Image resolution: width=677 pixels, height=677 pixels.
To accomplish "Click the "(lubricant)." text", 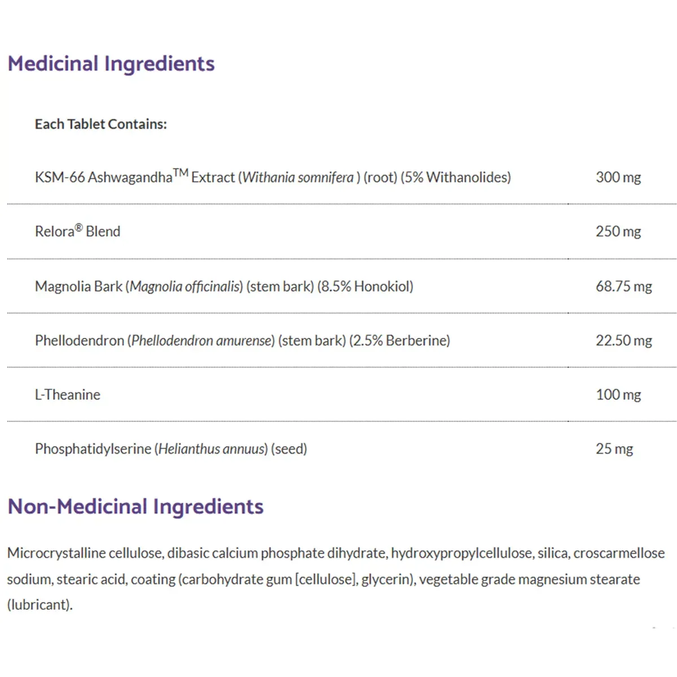I will [x=40, y=605].
